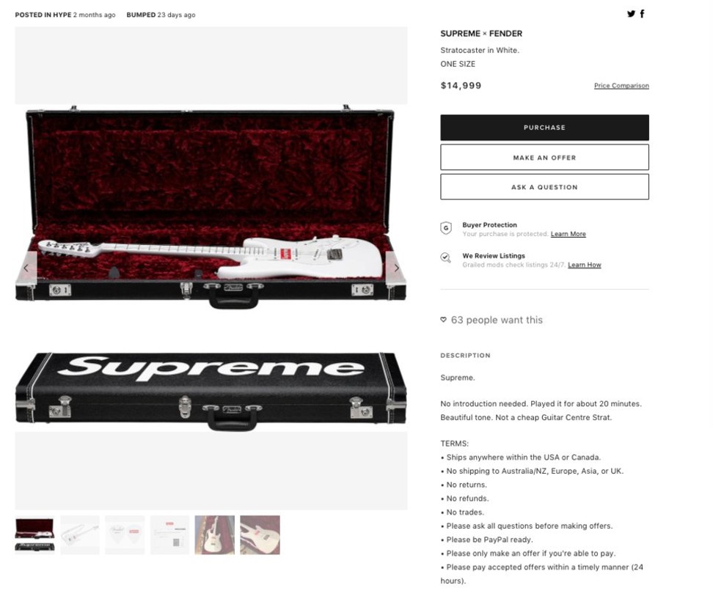Screen dimensions: 713x591
Task: Select second thumbnail of white guitar
Action: click(79, 535)
